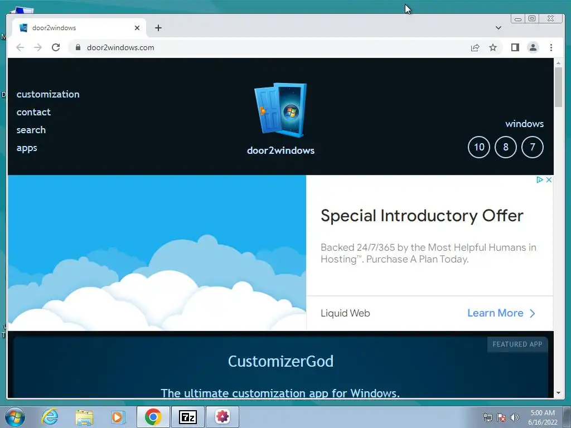Open Windows Explorer from the taskbar

click(84, 417)
